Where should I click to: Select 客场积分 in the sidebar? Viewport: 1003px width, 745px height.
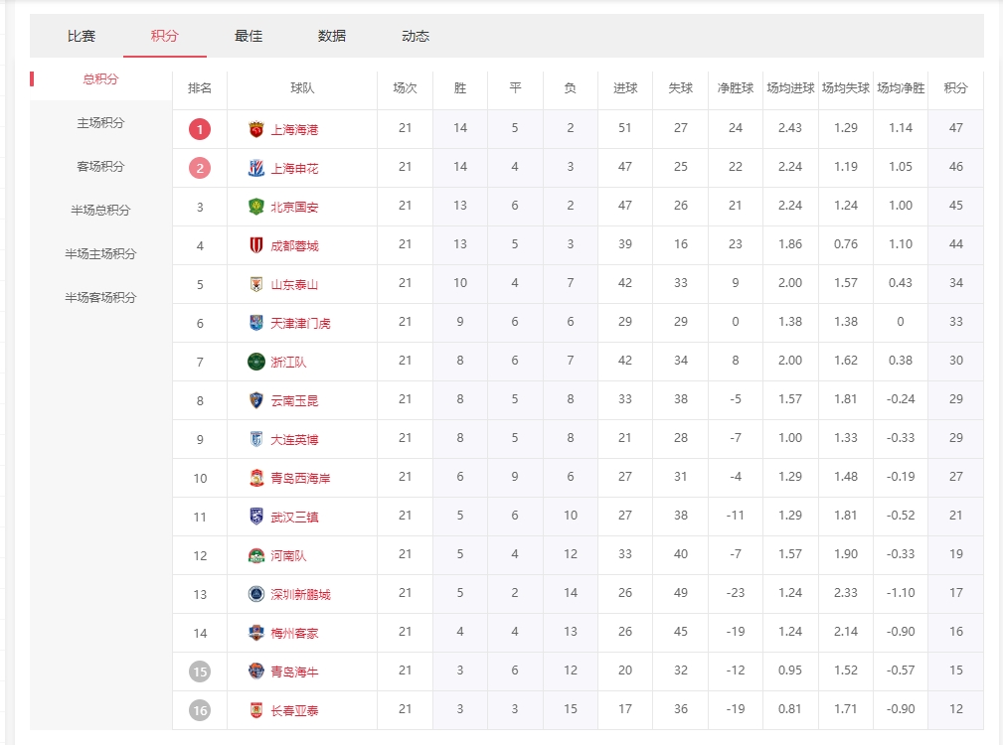[x=100, y=167]
